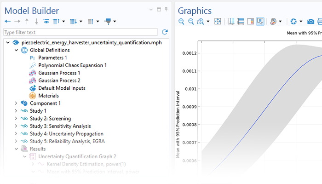Click into the Type filter text field
Screen dimensions: 322x184
point(80,32)
